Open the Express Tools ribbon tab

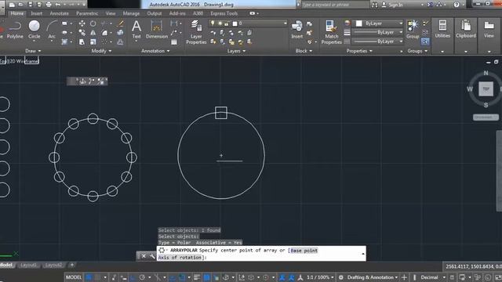pyautogui.click(x=224, y=13)
